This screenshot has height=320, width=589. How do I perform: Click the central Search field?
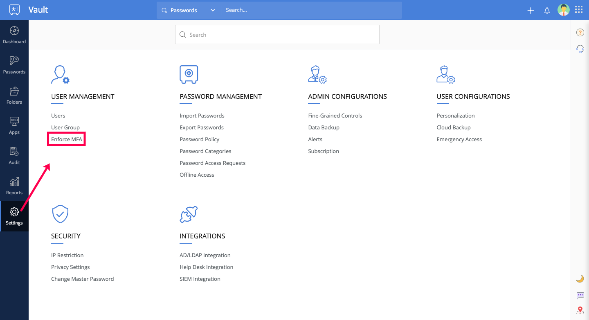(x=277, y=34)
